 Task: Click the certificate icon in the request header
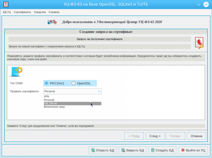(x=199, y=42)
